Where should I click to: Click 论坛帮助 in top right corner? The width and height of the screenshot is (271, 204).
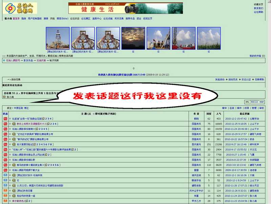[258, 12]
